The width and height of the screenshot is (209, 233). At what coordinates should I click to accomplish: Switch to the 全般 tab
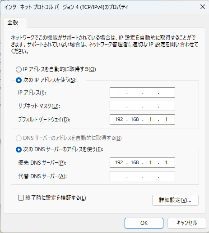(13, 22)
